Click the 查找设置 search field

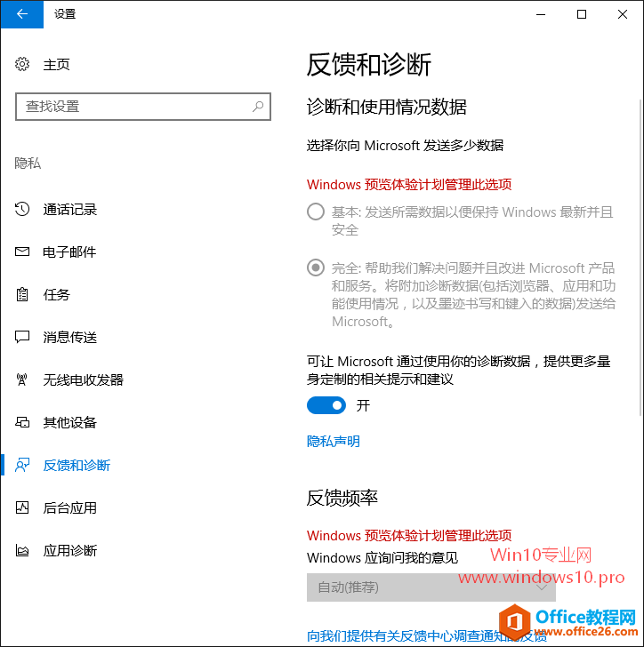pos(143,107)
